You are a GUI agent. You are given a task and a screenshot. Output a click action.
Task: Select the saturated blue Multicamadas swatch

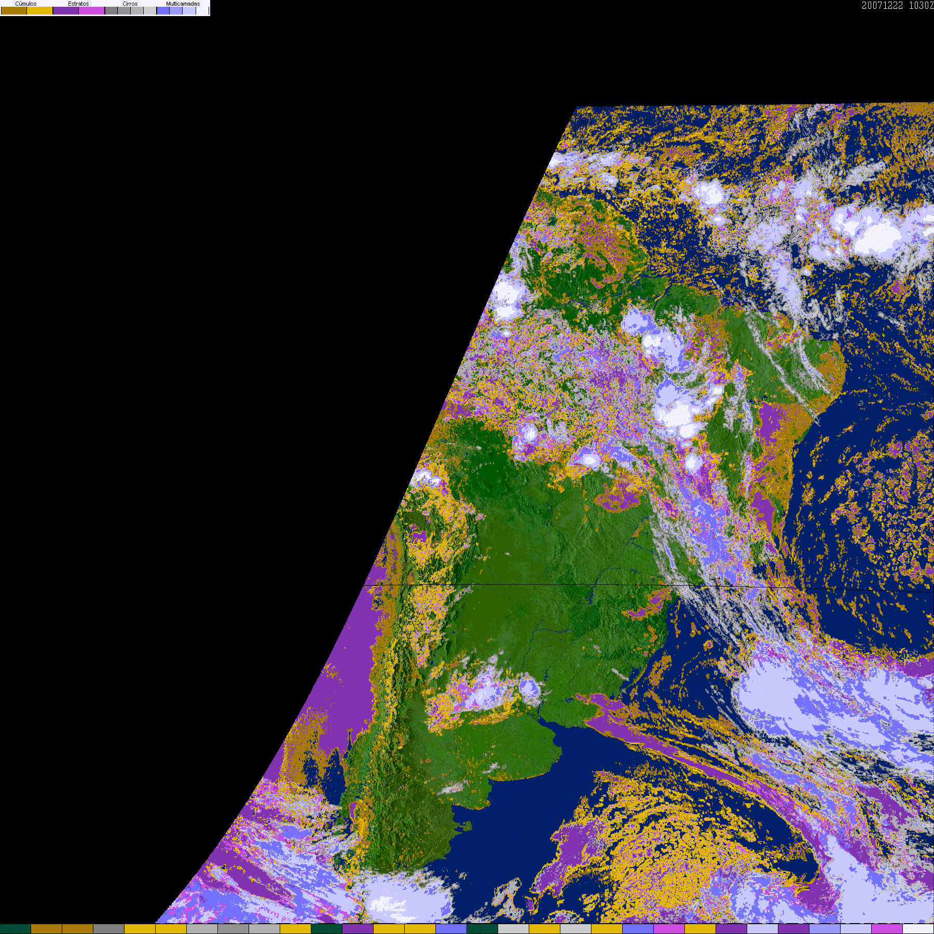[163, 10]
